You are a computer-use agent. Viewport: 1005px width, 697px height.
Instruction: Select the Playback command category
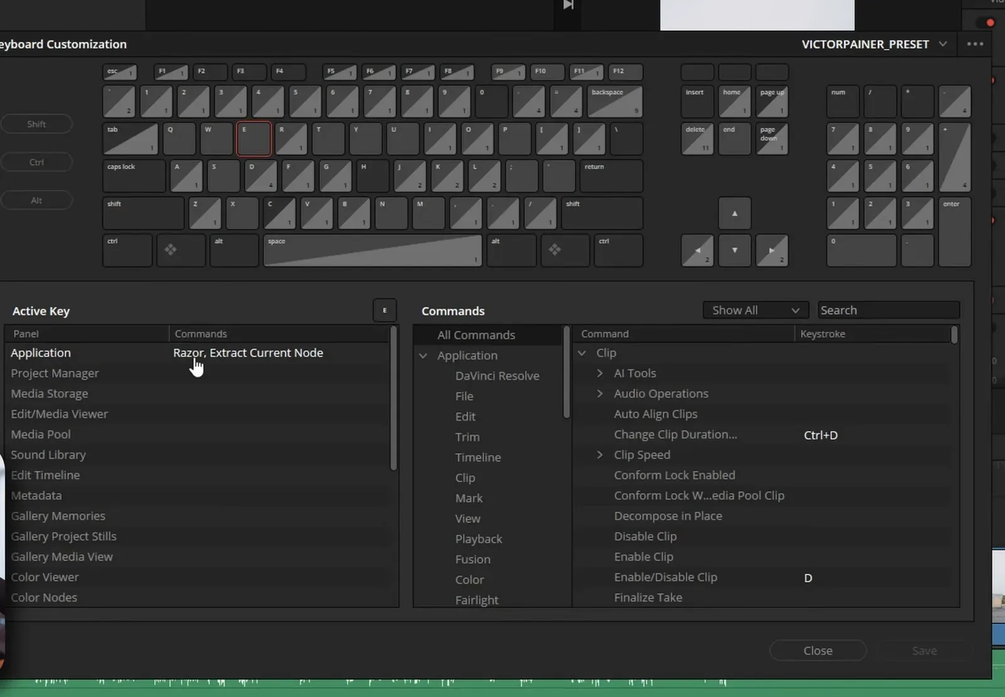(x=479, y=539)
